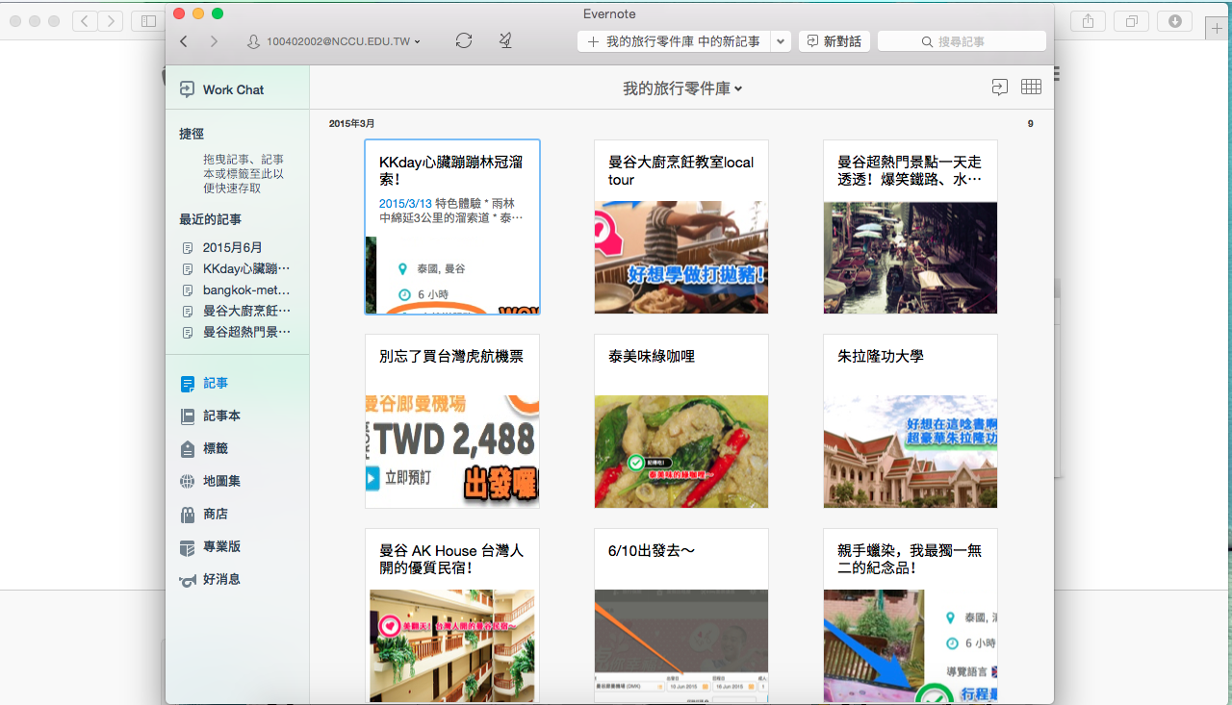The image size is (1232, 705).
Task: Go forward with Evernote's forward arrow
Action: pyautogui.click(x=214, y=41)
